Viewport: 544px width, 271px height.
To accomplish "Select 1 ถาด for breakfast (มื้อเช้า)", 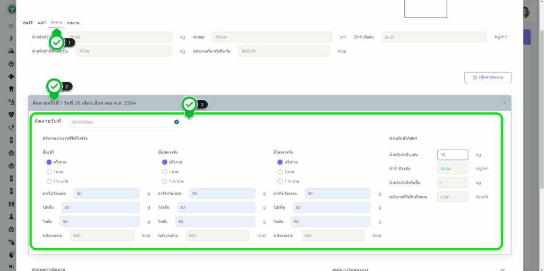I will point(49,172).
